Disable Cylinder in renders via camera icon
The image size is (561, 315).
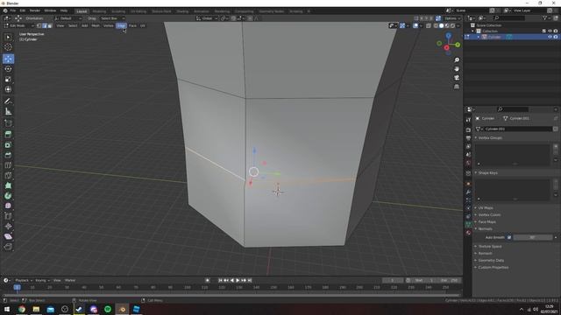(556, 37)
